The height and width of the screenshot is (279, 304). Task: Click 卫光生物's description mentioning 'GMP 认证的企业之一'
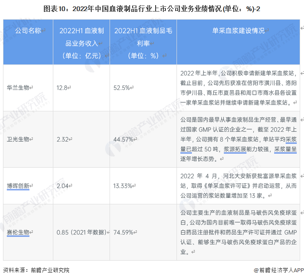(x=238, y=139)
